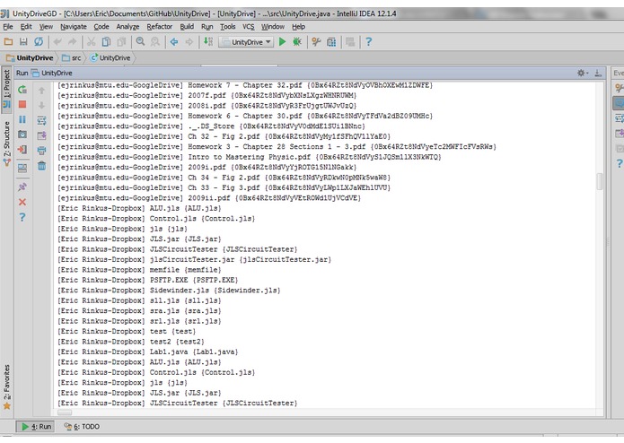Click the Synchronize refresh toolbar icon
The image size is (624, 443).
[39, 42]
